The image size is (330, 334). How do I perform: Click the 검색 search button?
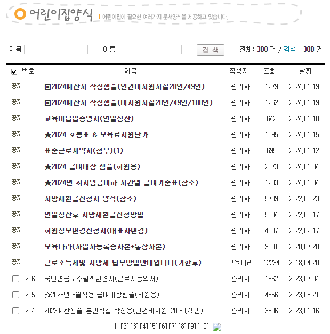click(211, 50)
